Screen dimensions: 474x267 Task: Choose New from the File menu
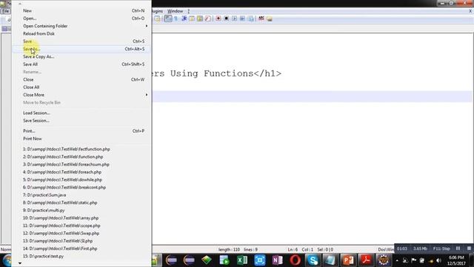pos(81,10)
